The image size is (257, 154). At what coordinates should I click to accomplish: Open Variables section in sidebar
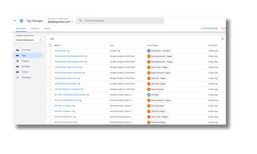click(x=26, y=67)
